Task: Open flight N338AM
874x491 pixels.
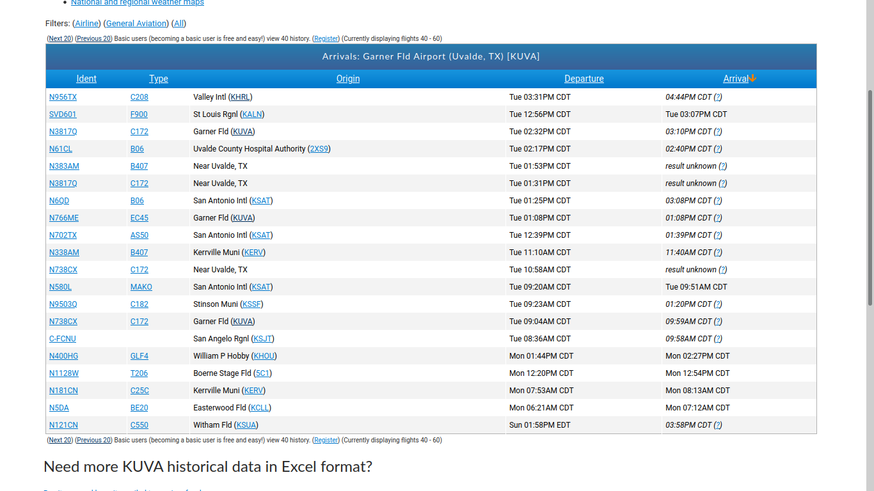Action: [x=64, y=253]
